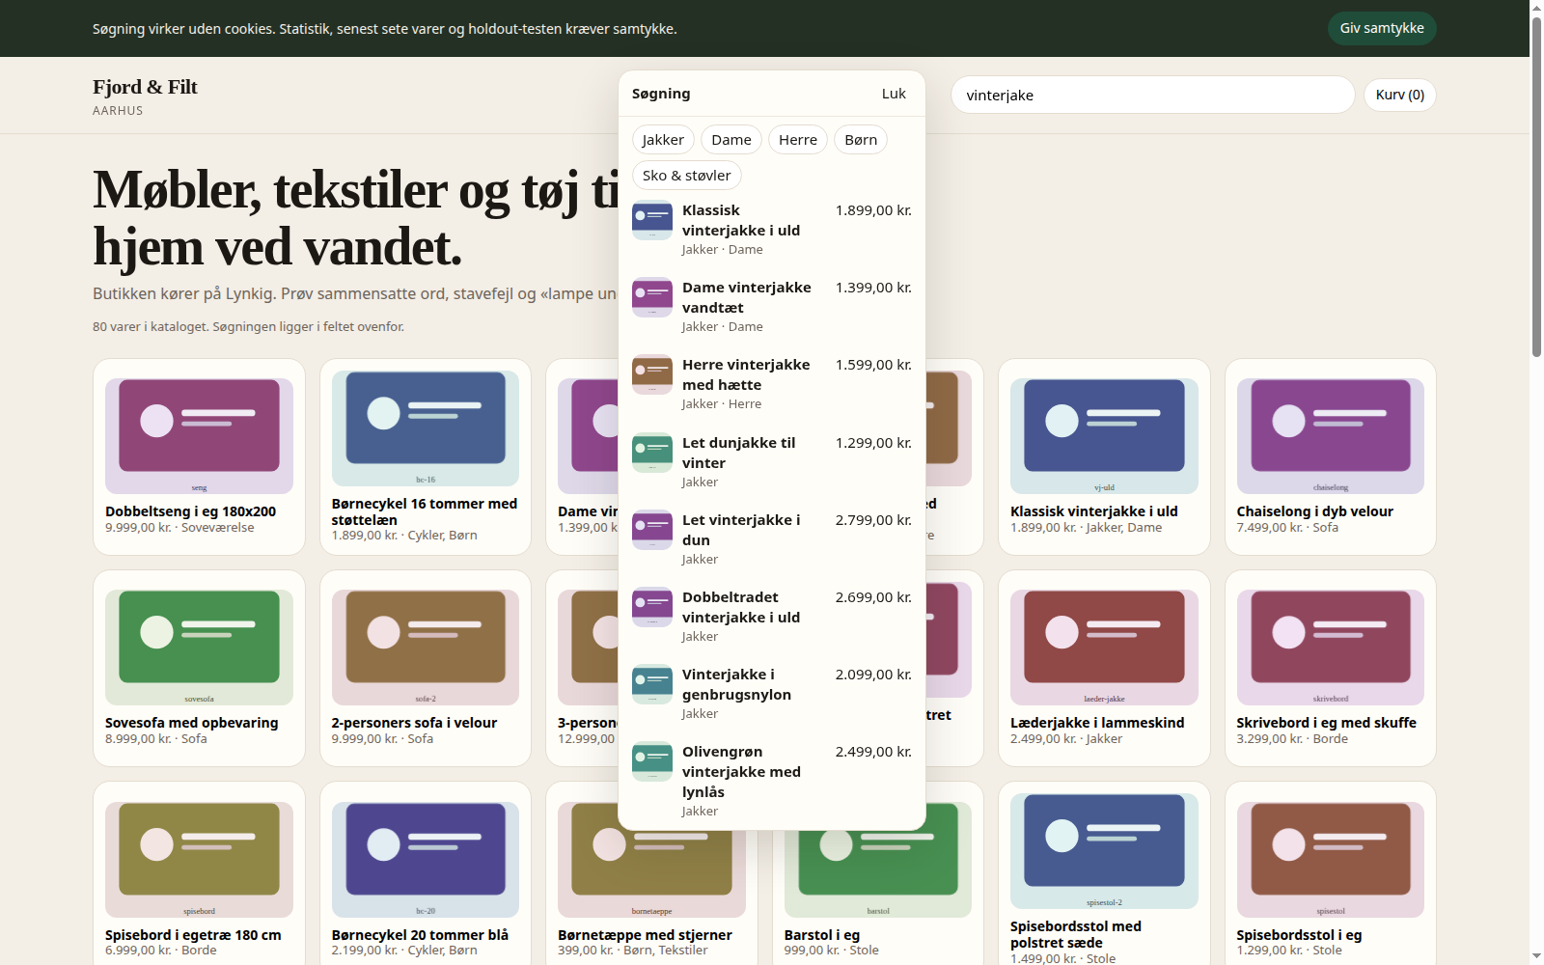Click the scrollbar down arrow
This screenshot has width=1544, height=965.
click(x=1536, y=956)
